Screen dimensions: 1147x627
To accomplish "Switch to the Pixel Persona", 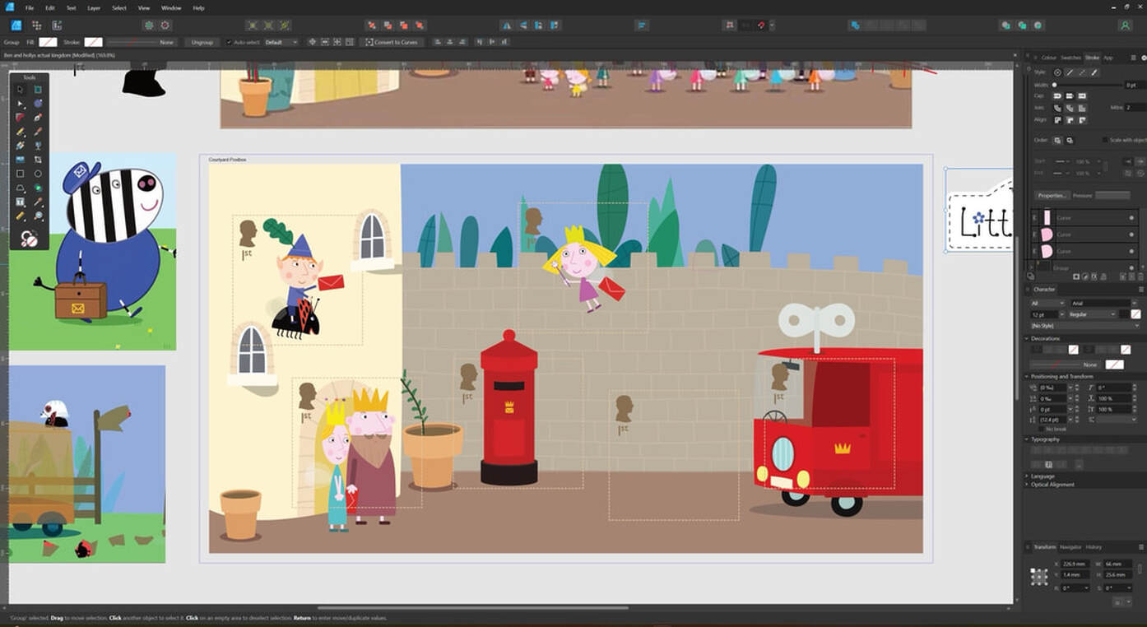I will [36, 26].
